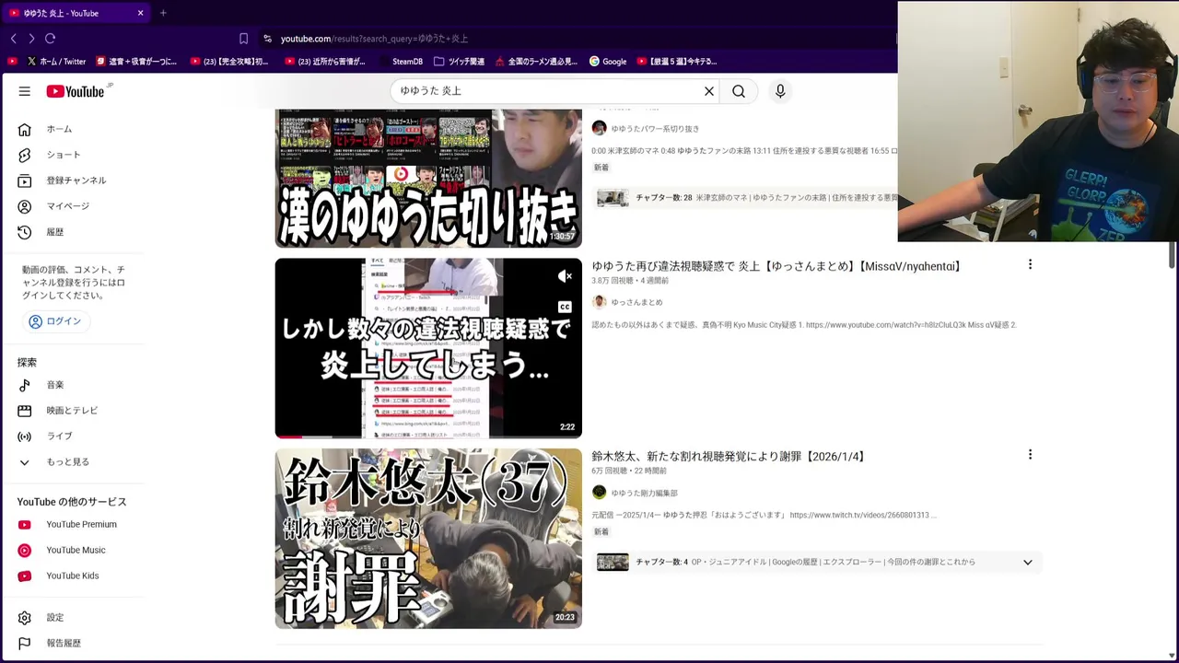
Task: Bookmark this page with the bookmark icon
Action: pyautogui.click(x=243, y=39)
